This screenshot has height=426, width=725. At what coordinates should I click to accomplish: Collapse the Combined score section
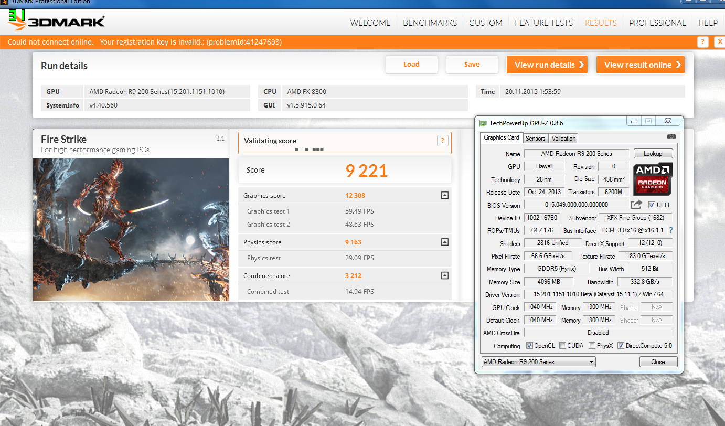(x=444, y=276)
